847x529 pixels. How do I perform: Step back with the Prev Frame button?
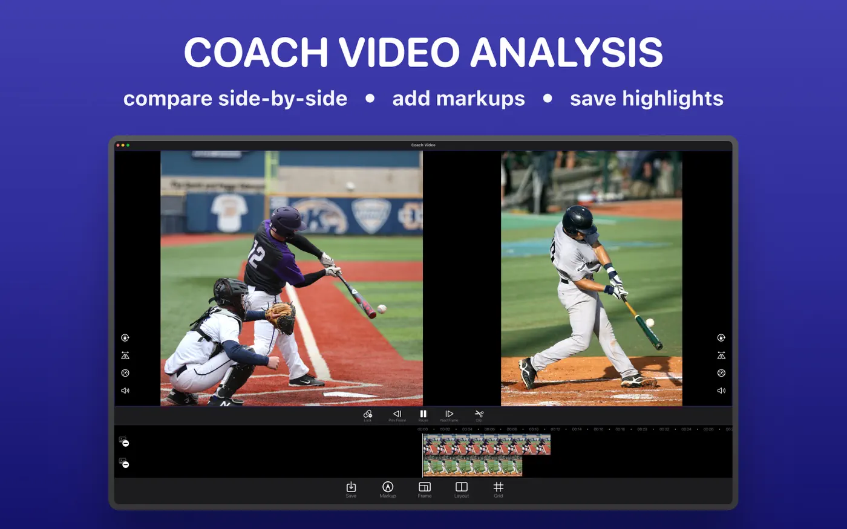[x=397, y=415]
